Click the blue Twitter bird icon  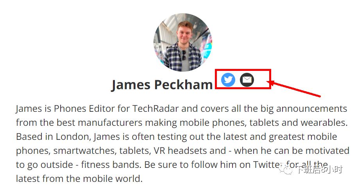click(x=228, y=79)
